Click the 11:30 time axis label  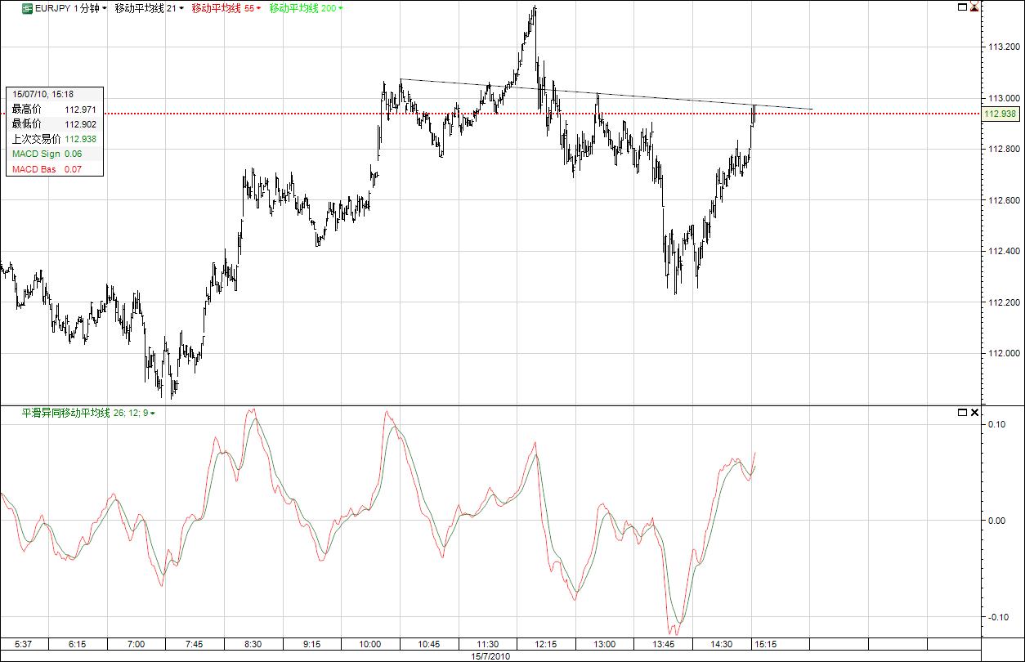pyautogui.click(x=488, y=644)
